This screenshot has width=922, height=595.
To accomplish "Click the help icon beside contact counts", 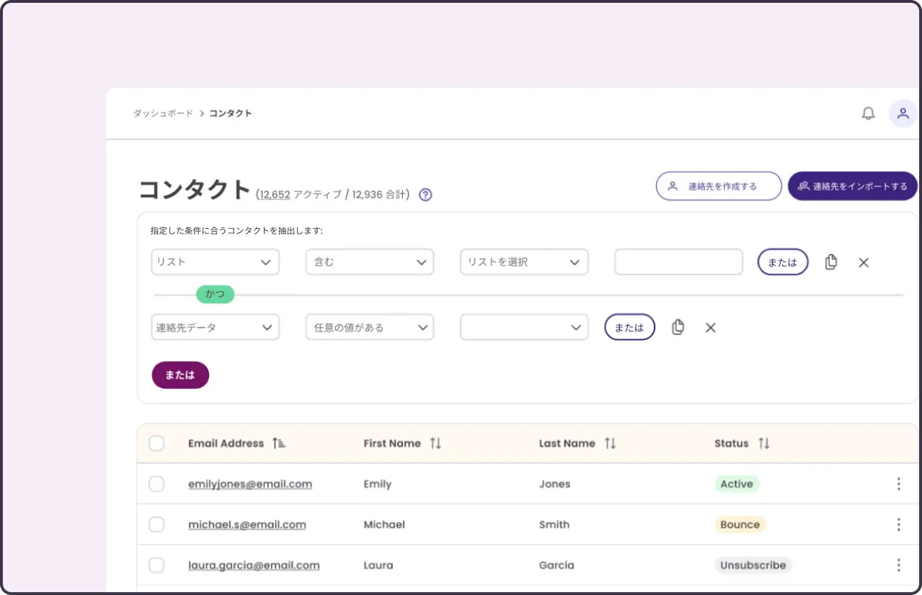I will 425,194.
